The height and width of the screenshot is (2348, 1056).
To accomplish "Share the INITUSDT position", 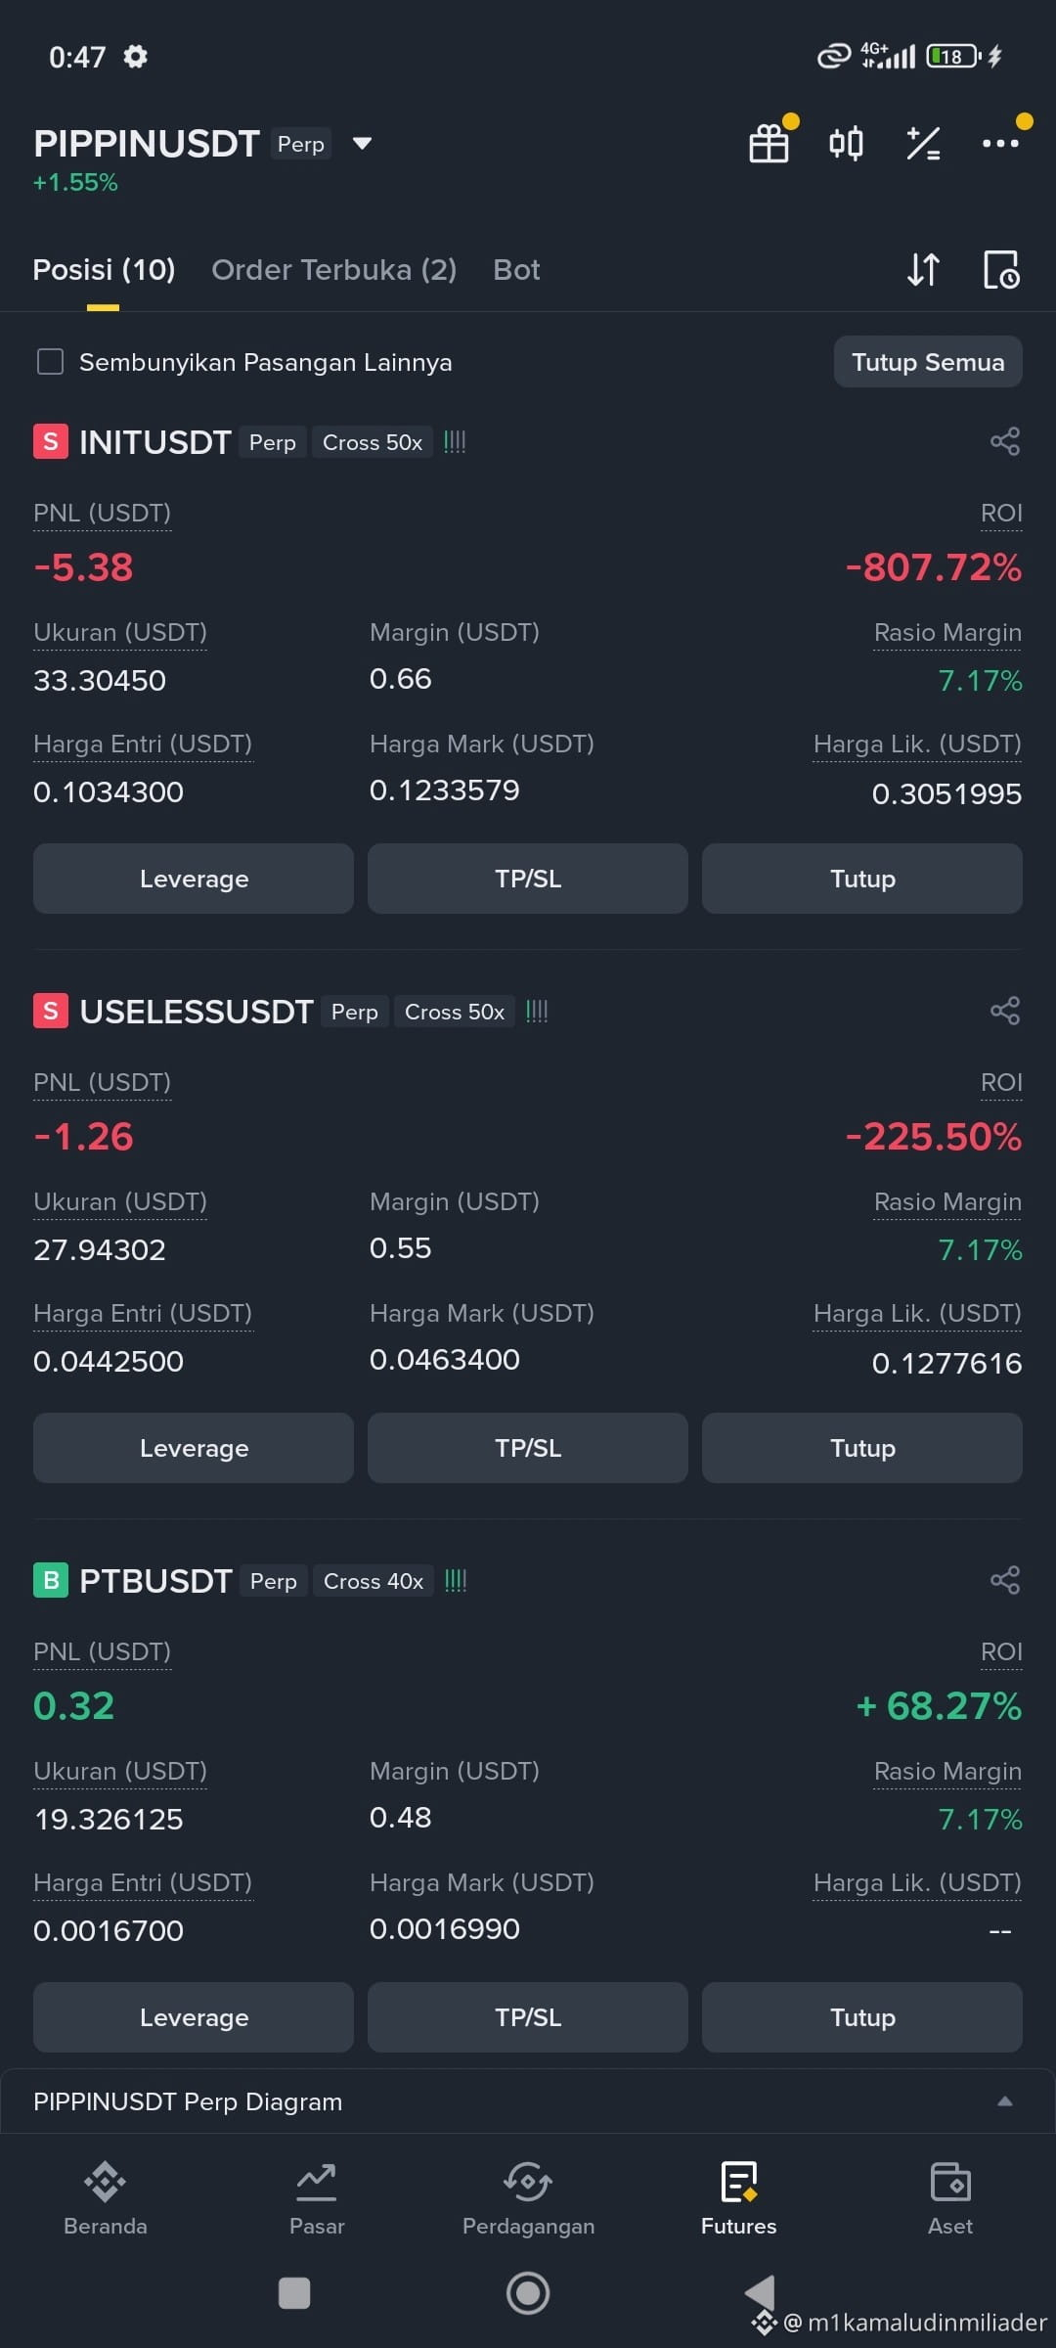I will point(1004,441).
